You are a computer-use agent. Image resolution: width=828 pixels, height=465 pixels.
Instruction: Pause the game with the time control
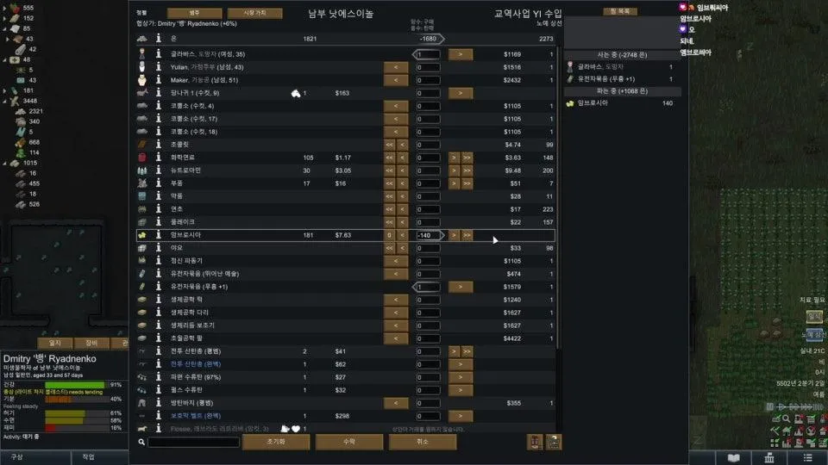[770, 406]
